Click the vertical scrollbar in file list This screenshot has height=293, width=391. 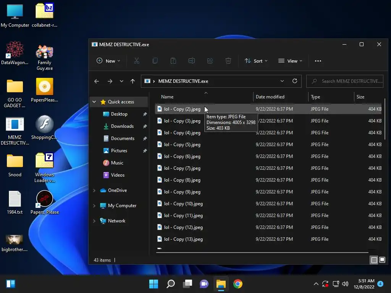pyautogui.click(x=385, y=119)
